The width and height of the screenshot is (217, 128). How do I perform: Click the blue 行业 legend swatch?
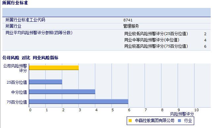tap(179, 120)
